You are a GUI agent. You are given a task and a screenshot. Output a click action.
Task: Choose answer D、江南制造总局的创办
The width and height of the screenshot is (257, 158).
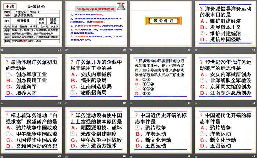point(224,93)
